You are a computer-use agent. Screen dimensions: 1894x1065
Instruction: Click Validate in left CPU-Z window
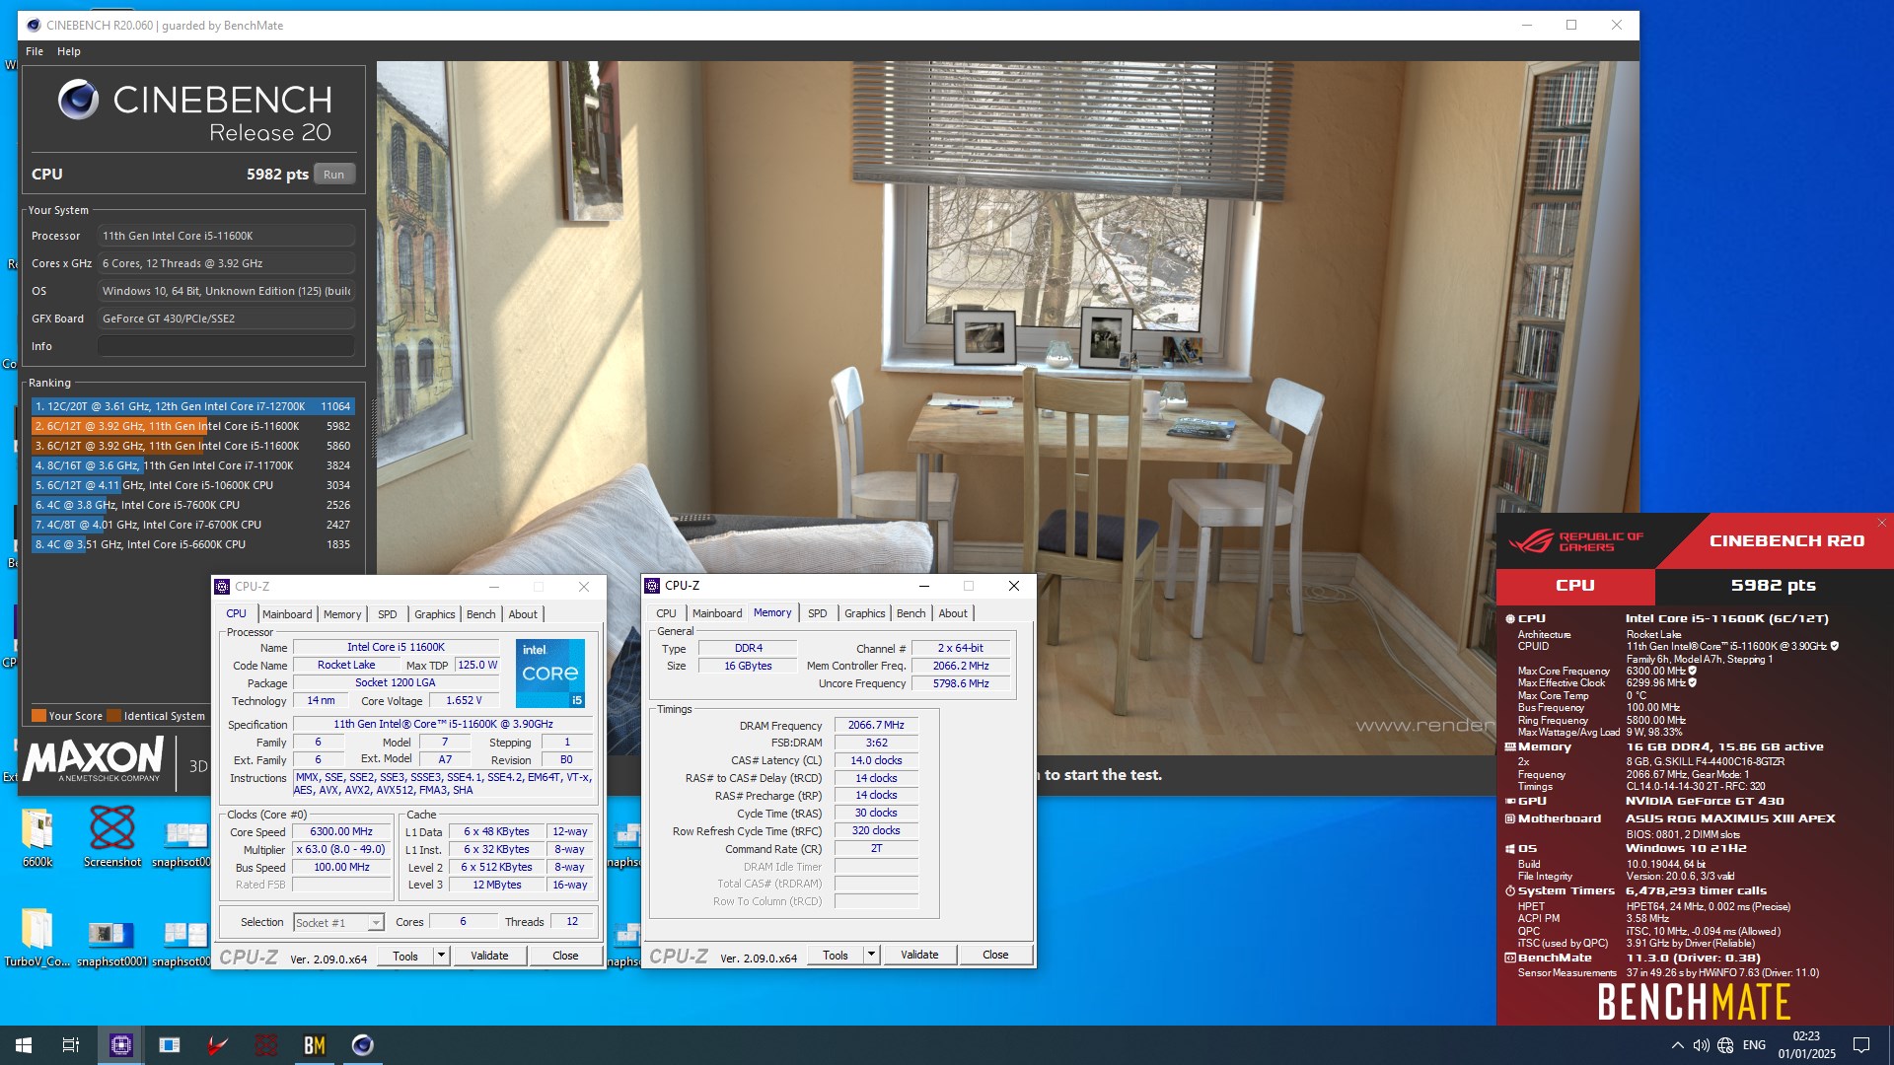tap(489, 956)
